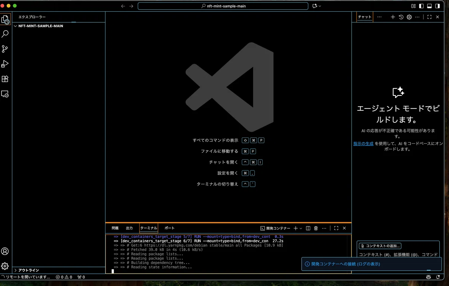This screenshot has height=286, width=449.
Task: Open notifications bell in status bar
Action: (x=438, y=277)
